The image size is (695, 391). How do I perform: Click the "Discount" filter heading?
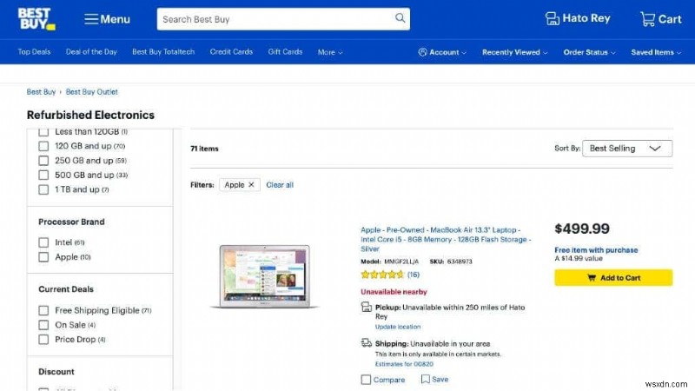[x=56, y=372]
